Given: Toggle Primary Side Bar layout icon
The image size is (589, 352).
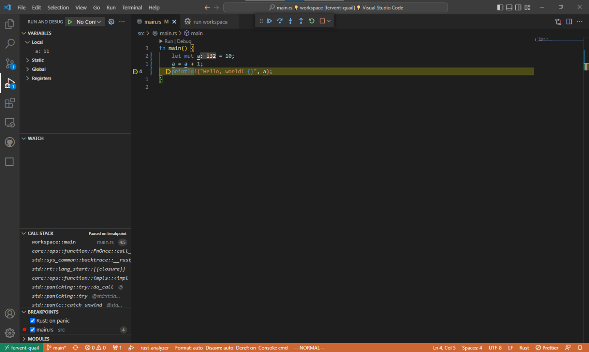Looking at the screenshot, I should (x=500, y=7).
